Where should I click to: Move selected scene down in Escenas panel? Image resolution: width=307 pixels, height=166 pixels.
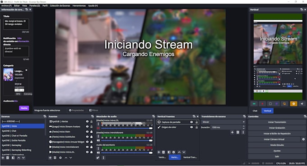23,158
